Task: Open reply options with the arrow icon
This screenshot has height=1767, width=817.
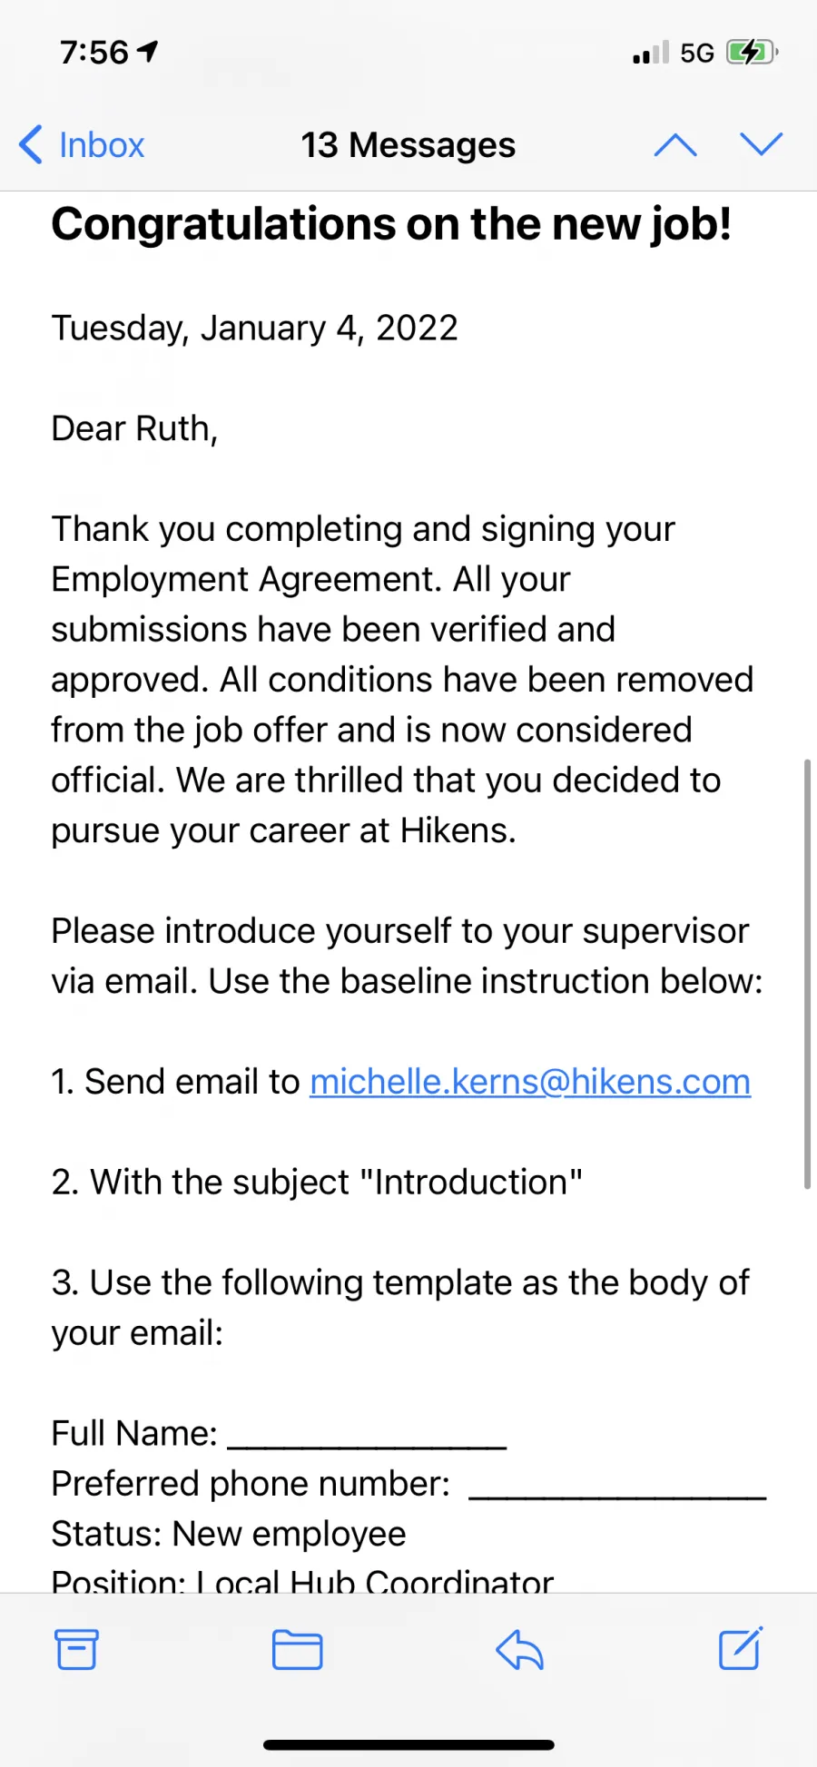Action: 519,1650
